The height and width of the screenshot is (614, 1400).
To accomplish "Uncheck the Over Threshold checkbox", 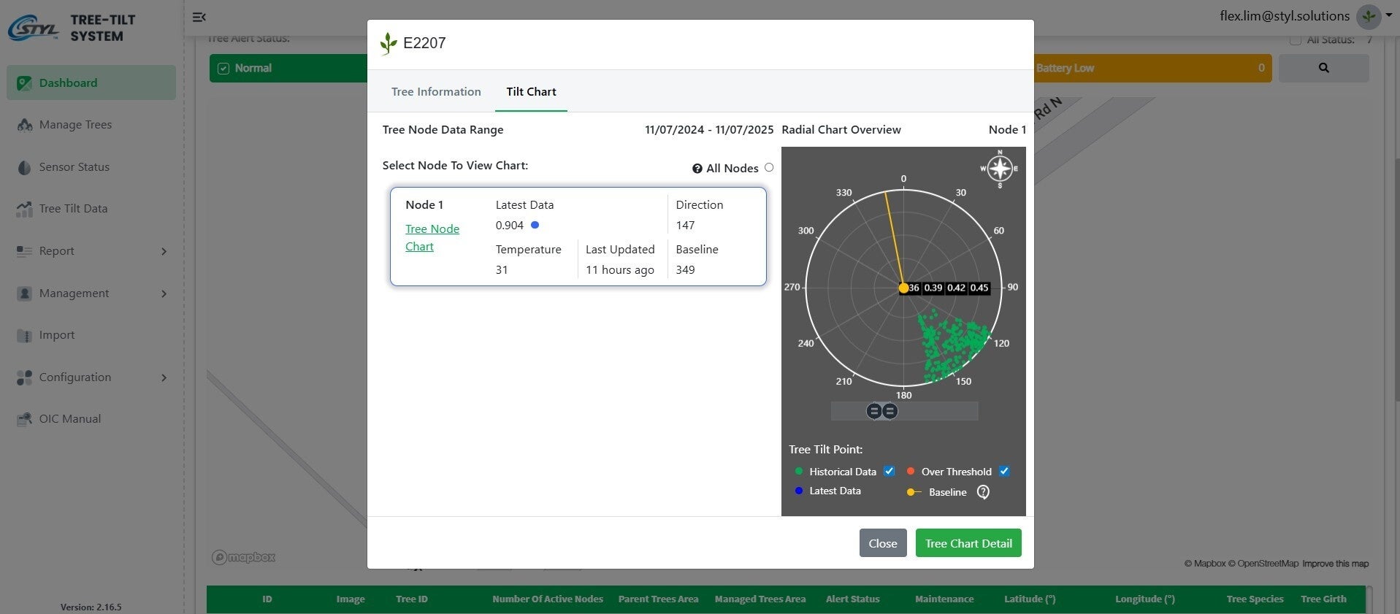I will coord(1004,471).
